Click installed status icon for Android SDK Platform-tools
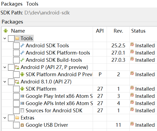 click(x=132, y=52)
